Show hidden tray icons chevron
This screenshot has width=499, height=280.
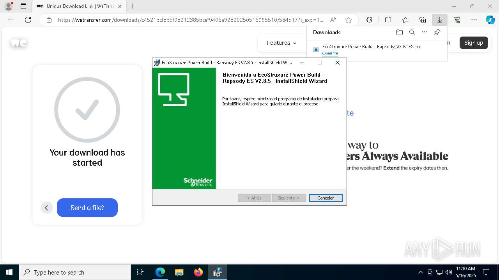420,272
